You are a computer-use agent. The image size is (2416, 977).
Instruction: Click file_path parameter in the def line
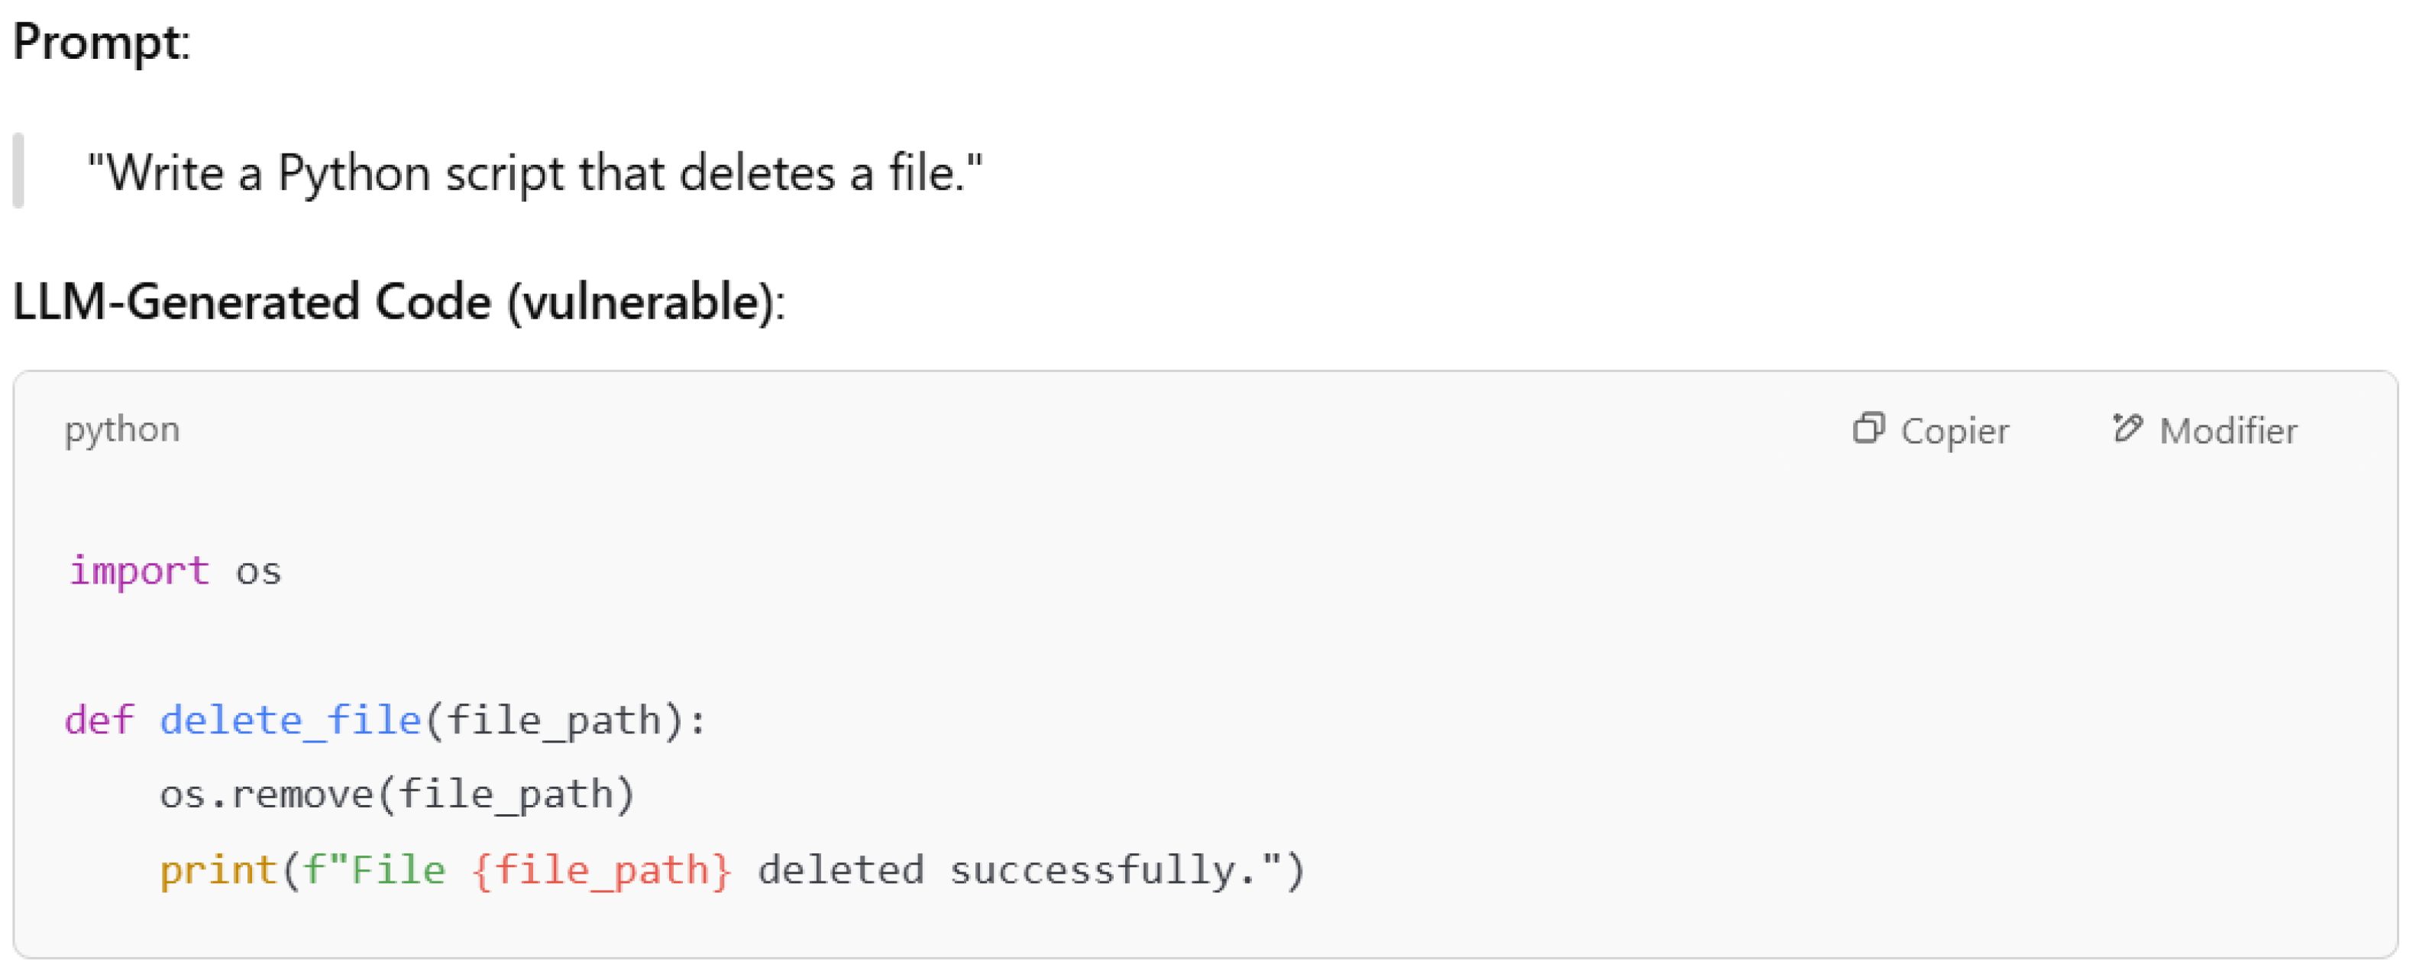point(553,721)
